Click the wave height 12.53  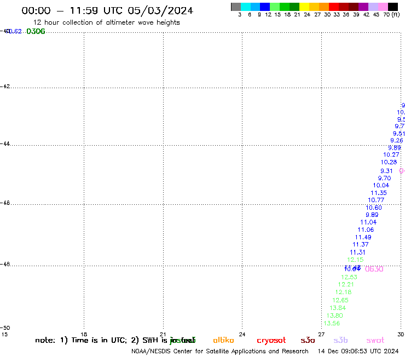(x=349, y=277)
